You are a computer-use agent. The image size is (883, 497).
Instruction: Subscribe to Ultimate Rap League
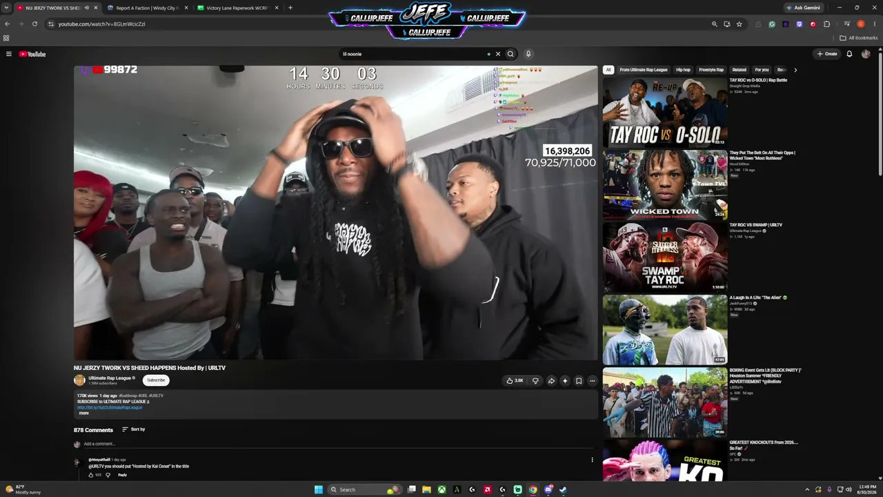coord(156,380)
